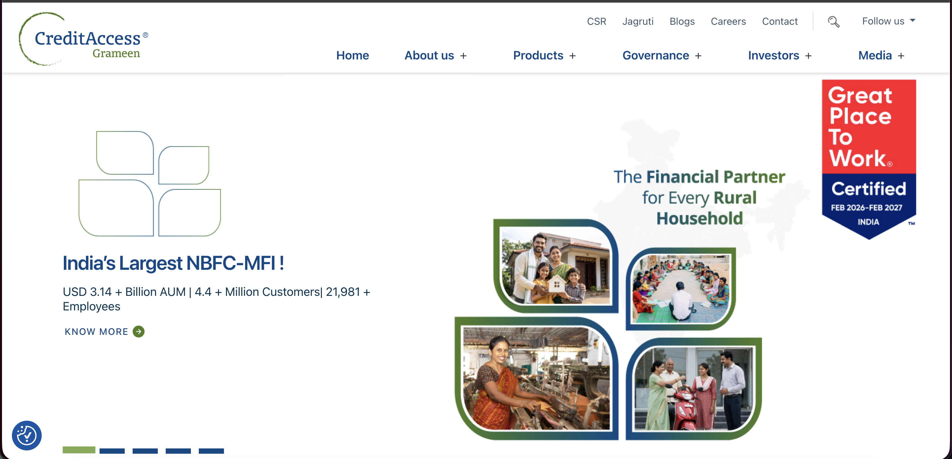
Task: Open the search magnifier icon
Action: tap(833, 22)
